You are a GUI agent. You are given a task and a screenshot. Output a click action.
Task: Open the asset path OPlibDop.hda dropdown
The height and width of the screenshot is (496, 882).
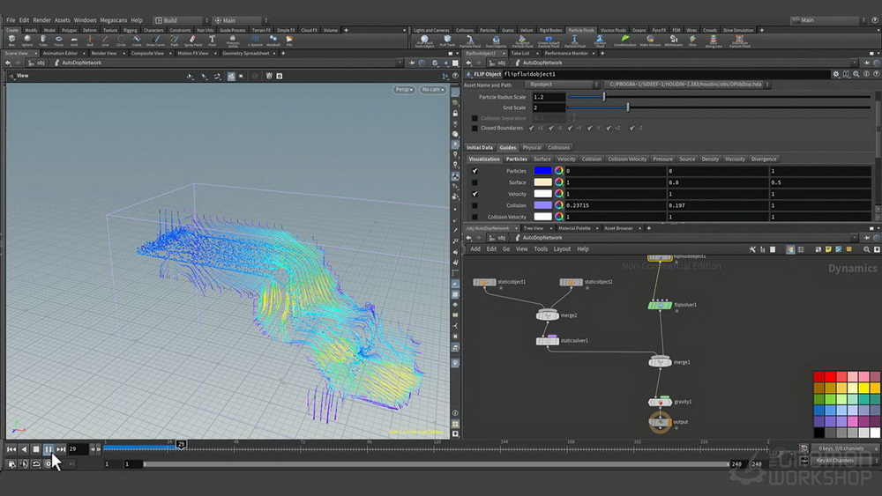click(687, 85)
